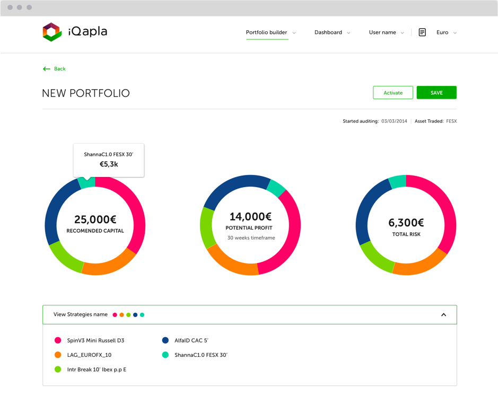Click the pink SpinV3 Mini Russell D3 swatch
The image size is (498, 395).
(x=58, y=340)
